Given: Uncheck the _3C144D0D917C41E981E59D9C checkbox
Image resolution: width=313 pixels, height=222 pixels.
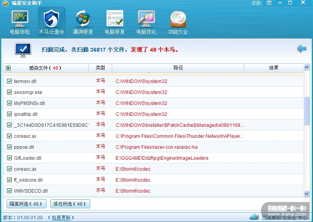Looking at the screenshot, I should click(x=9, y=125).
